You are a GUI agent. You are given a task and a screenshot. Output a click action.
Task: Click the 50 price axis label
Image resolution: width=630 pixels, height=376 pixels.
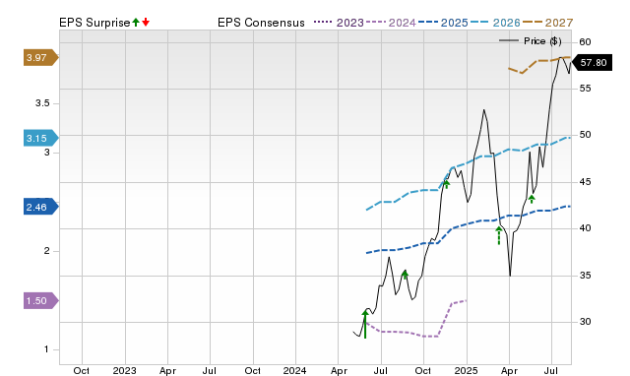coord(585,135)
